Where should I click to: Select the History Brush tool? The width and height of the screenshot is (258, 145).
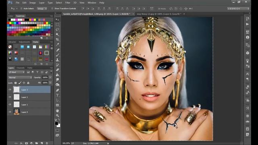57,65
